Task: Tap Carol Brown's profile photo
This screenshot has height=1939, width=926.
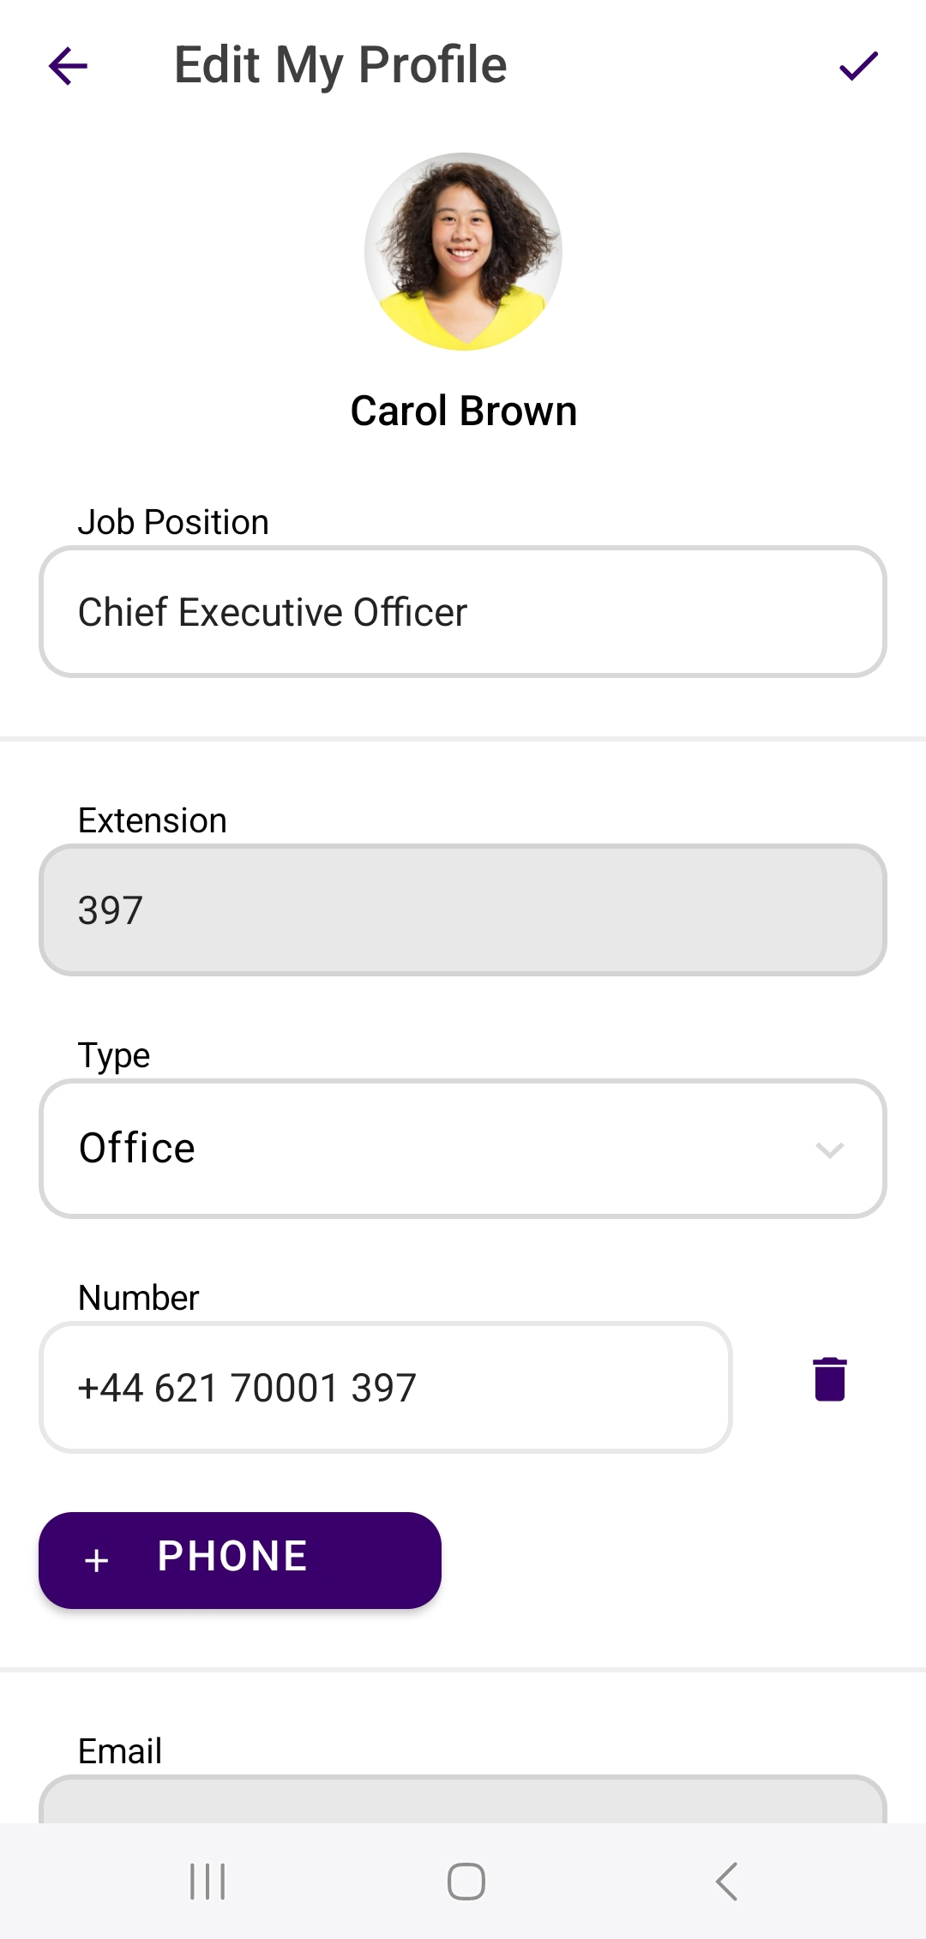Action: (463, 251)
